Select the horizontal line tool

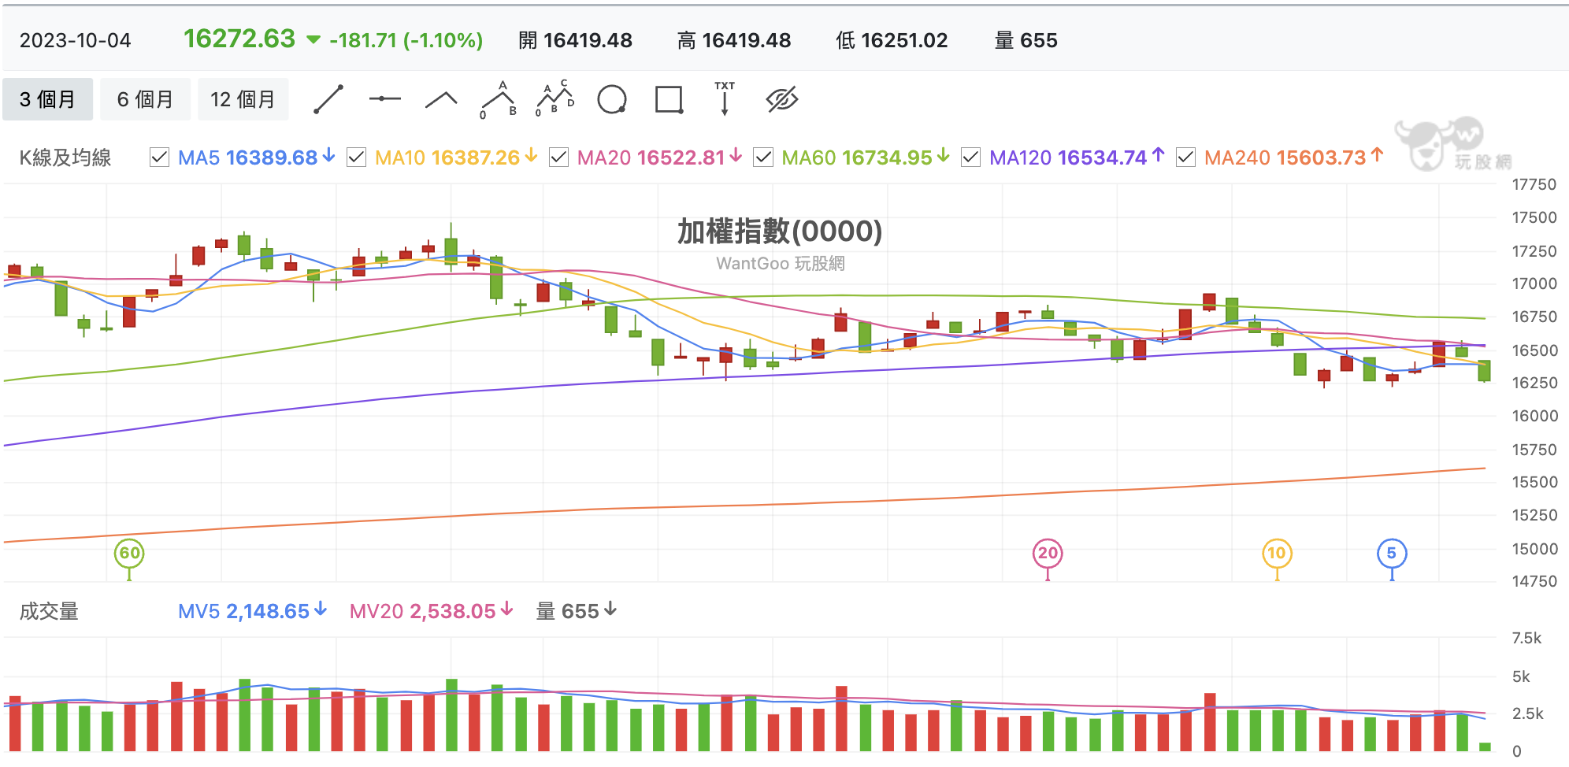coord(385,99)
